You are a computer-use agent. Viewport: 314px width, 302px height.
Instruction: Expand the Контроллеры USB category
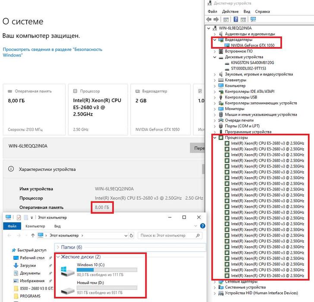(x=215, y=98)
